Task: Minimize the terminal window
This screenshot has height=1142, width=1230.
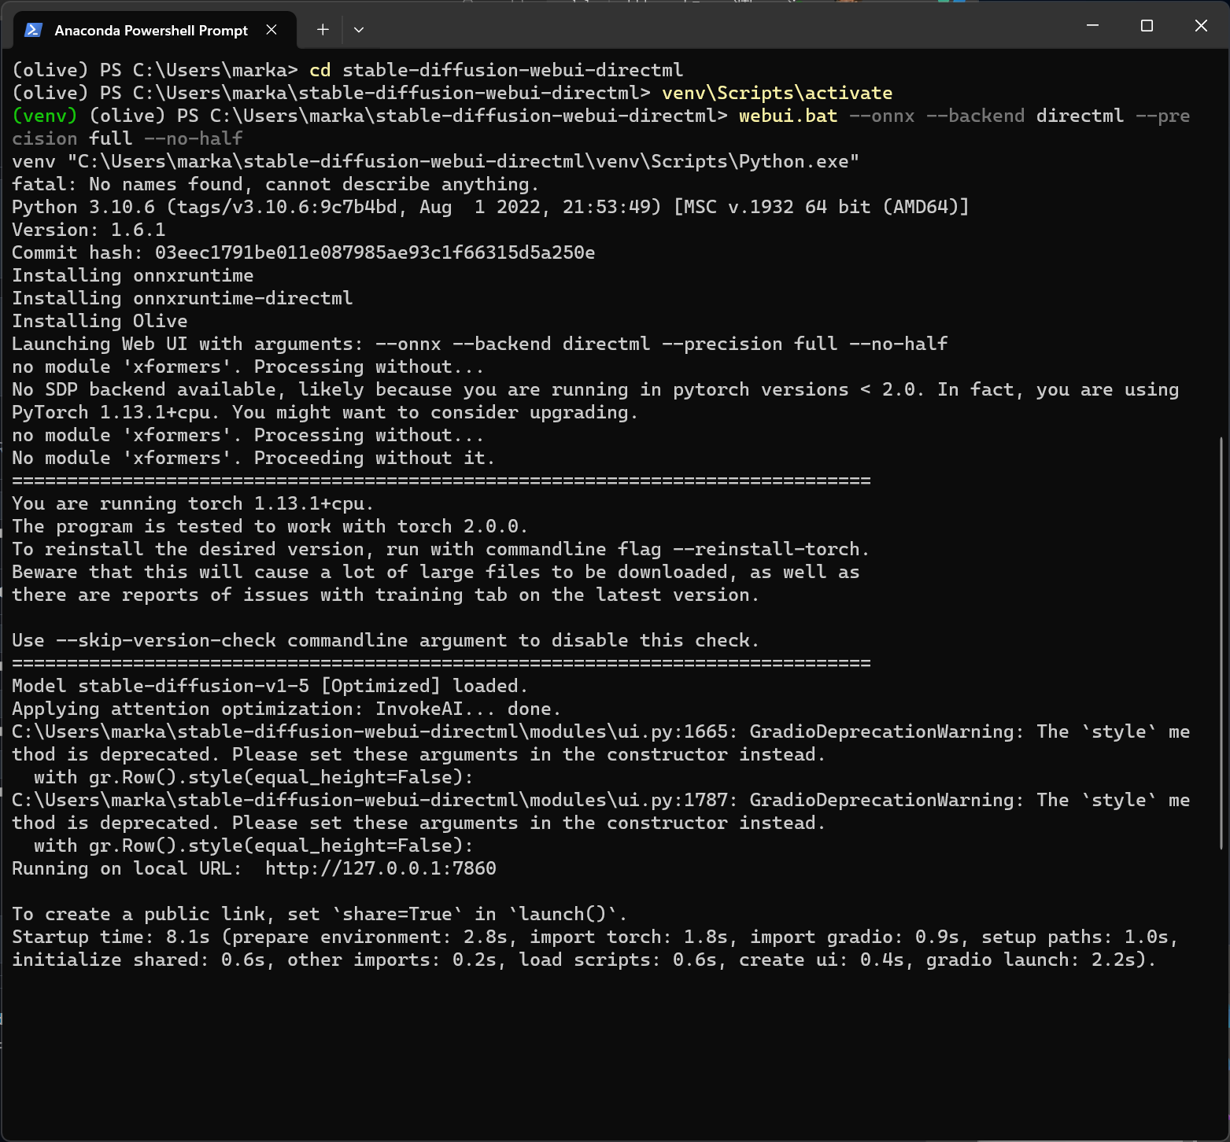Action: point(1092,26)
